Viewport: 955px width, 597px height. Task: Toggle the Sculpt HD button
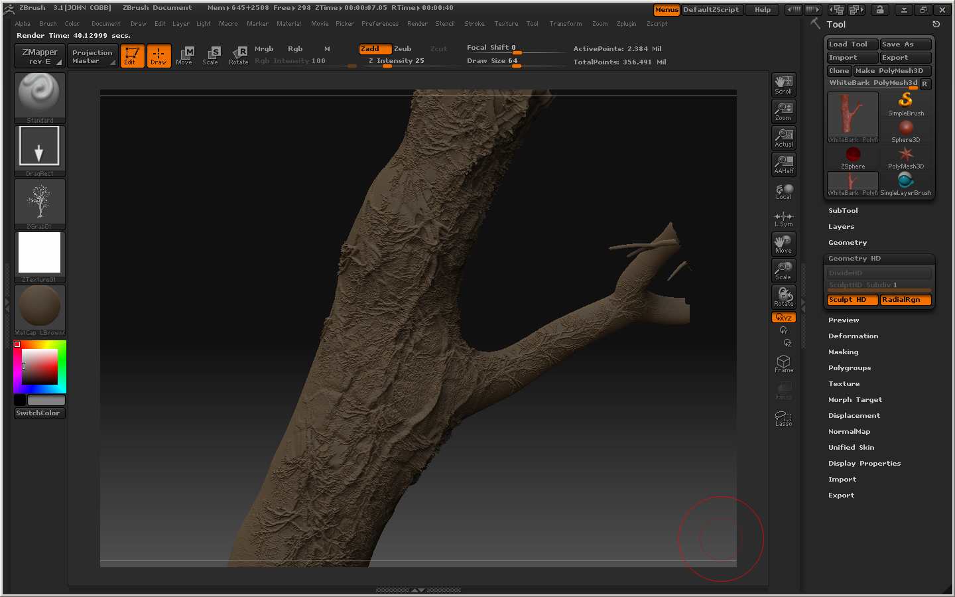(852, 300)
